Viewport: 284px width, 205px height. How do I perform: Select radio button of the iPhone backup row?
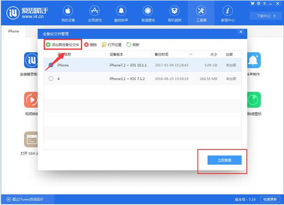[51, 65]
